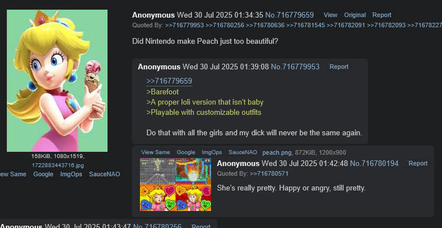Open the peach.png collage thumbnail
The height and width of the screenshot is (228, 442).
click(175, 184)
